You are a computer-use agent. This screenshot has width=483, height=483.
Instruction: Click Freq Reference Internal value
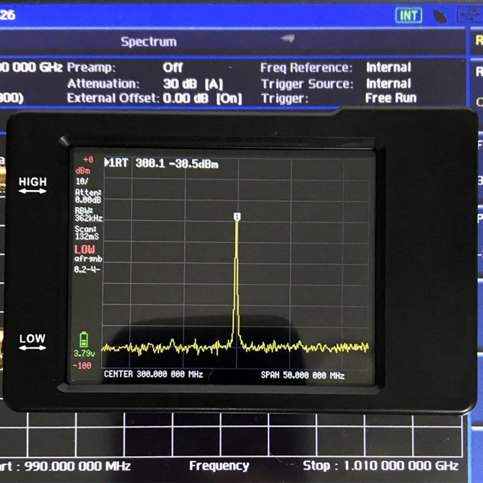(x=388, y=67)
